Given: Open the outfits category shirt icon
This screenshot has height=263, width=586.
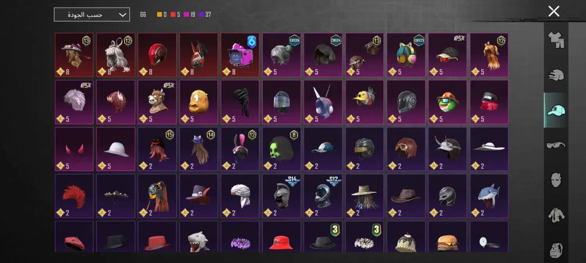Looking at the screenshot, I should [x=556, y=40].
